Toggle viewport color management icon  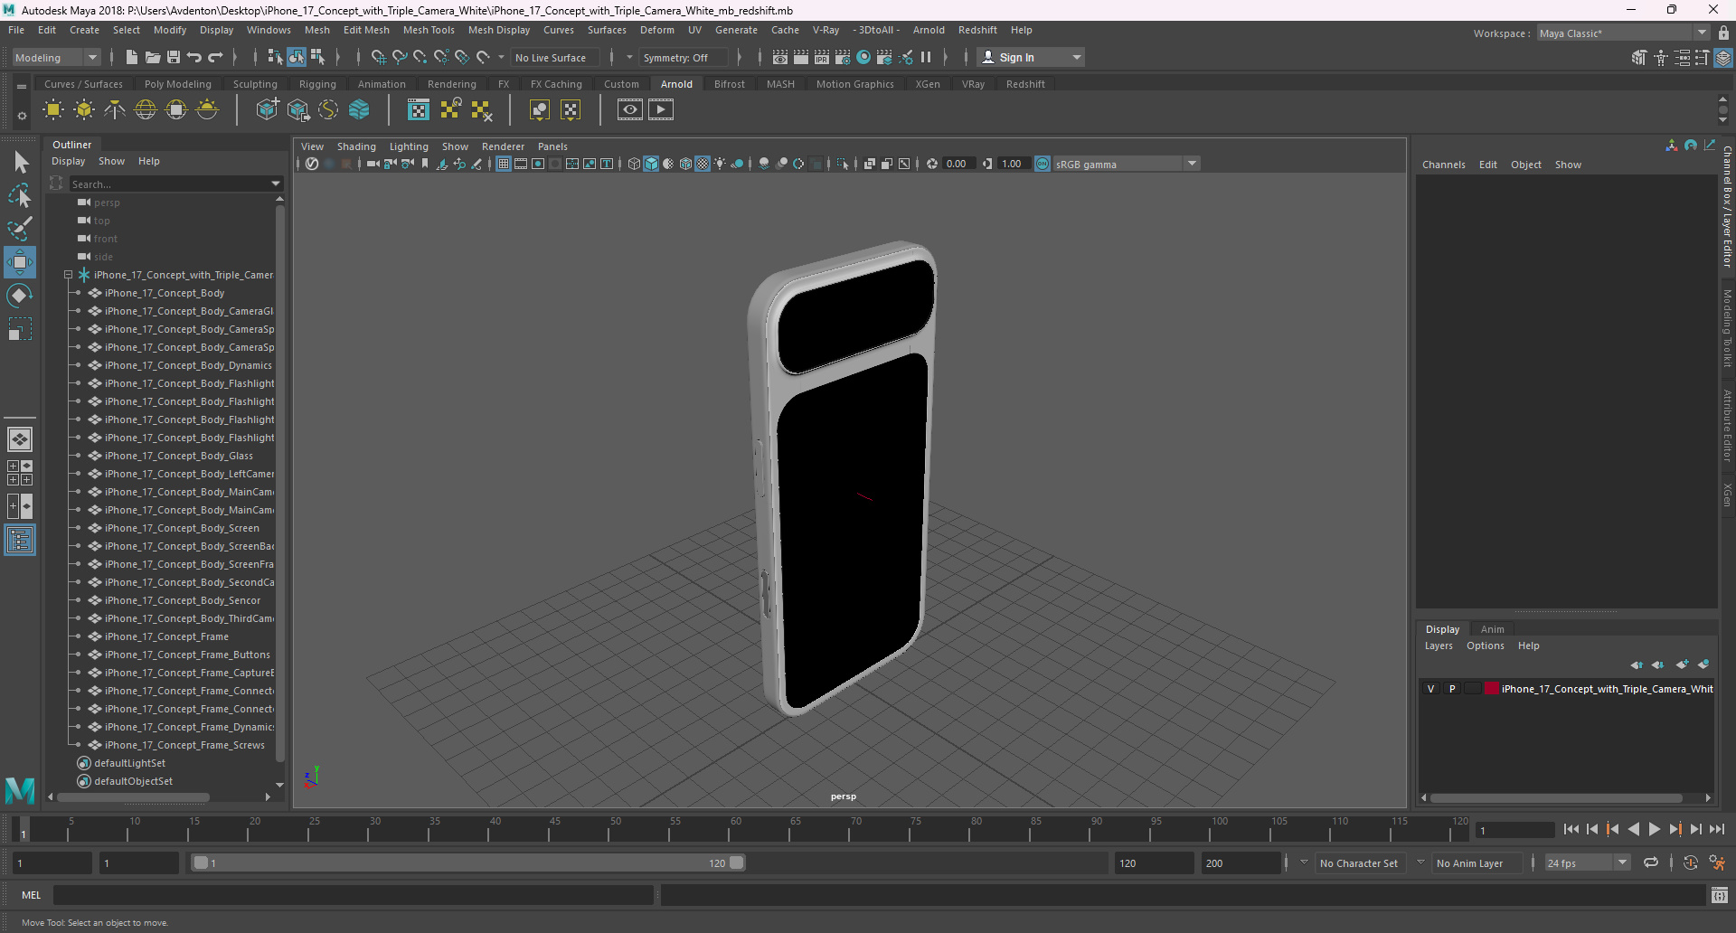click(1043, 164)
